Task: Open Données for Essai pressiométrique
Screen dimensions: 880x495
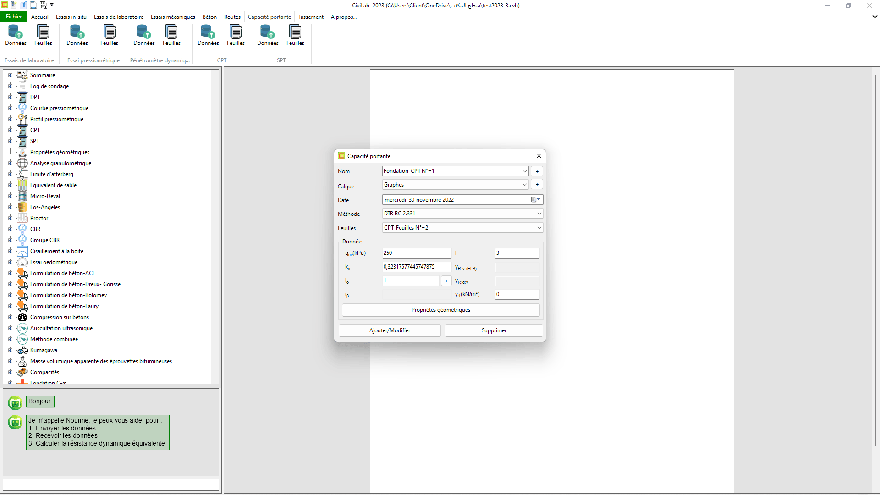Action: [x=77, y=36]
